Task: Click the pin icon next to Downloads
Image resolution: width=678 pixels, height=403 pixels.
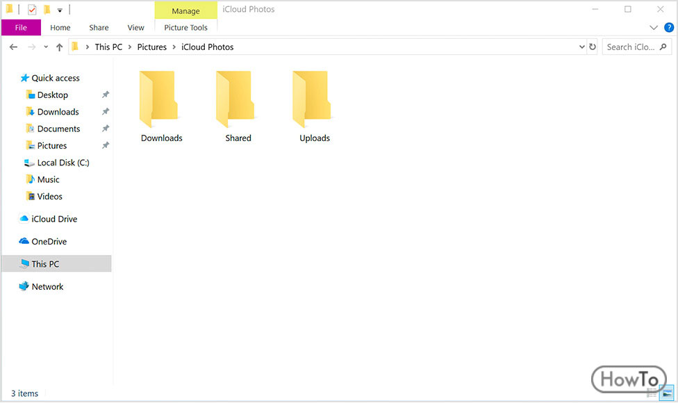Action: tap(106, 112)
